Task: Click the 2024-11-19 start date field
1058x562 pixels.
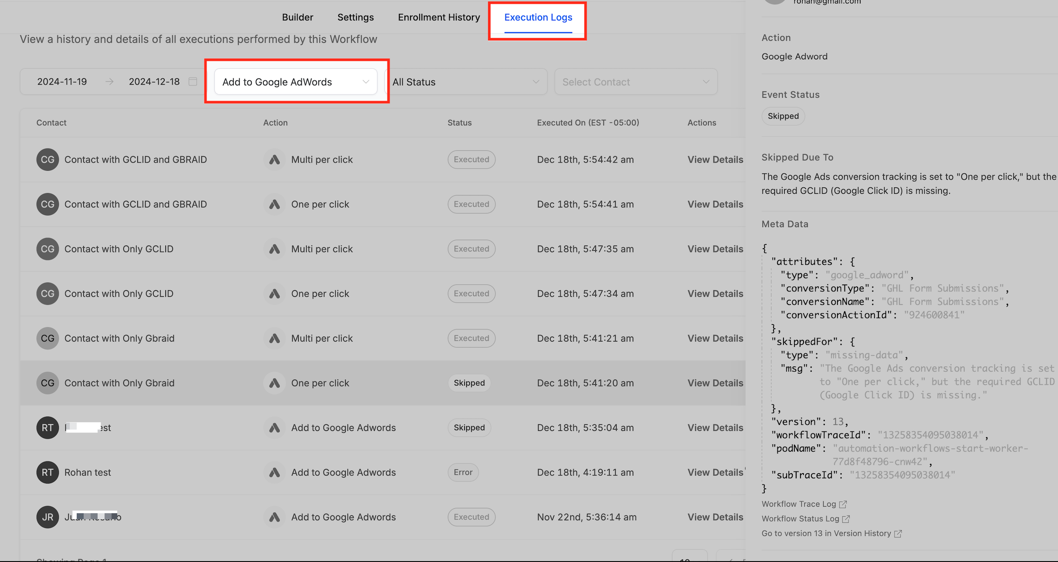Action: [x=62, y=82]
